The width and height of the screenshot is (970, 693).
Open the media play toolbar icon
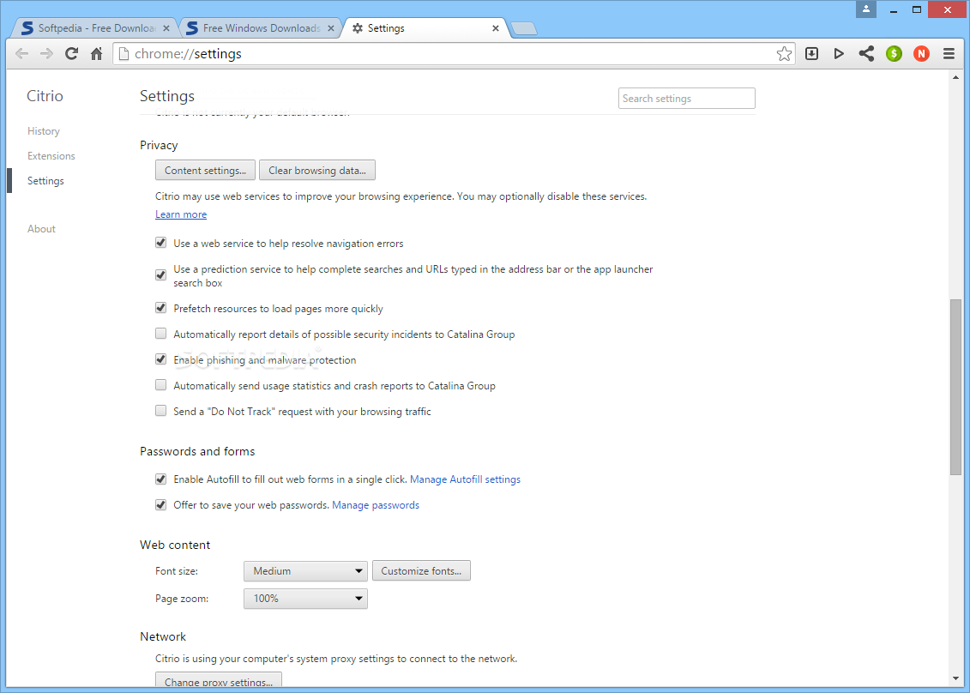point(839,54)
